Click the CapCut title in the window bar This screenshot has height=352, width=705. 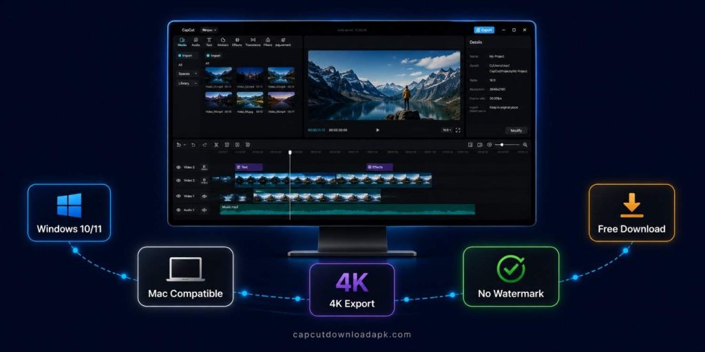(x=187, y=30)
